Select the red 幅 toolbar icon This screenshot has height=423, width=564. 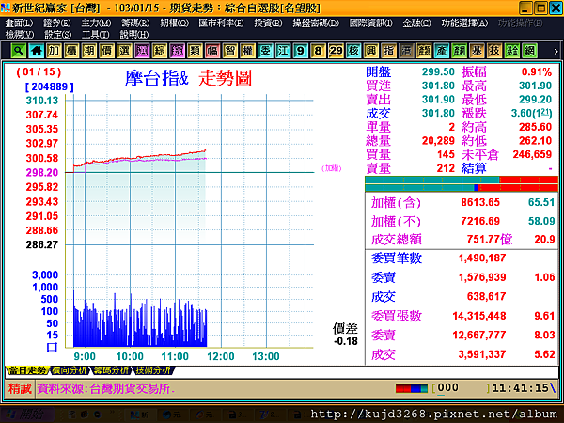point(212,51)
